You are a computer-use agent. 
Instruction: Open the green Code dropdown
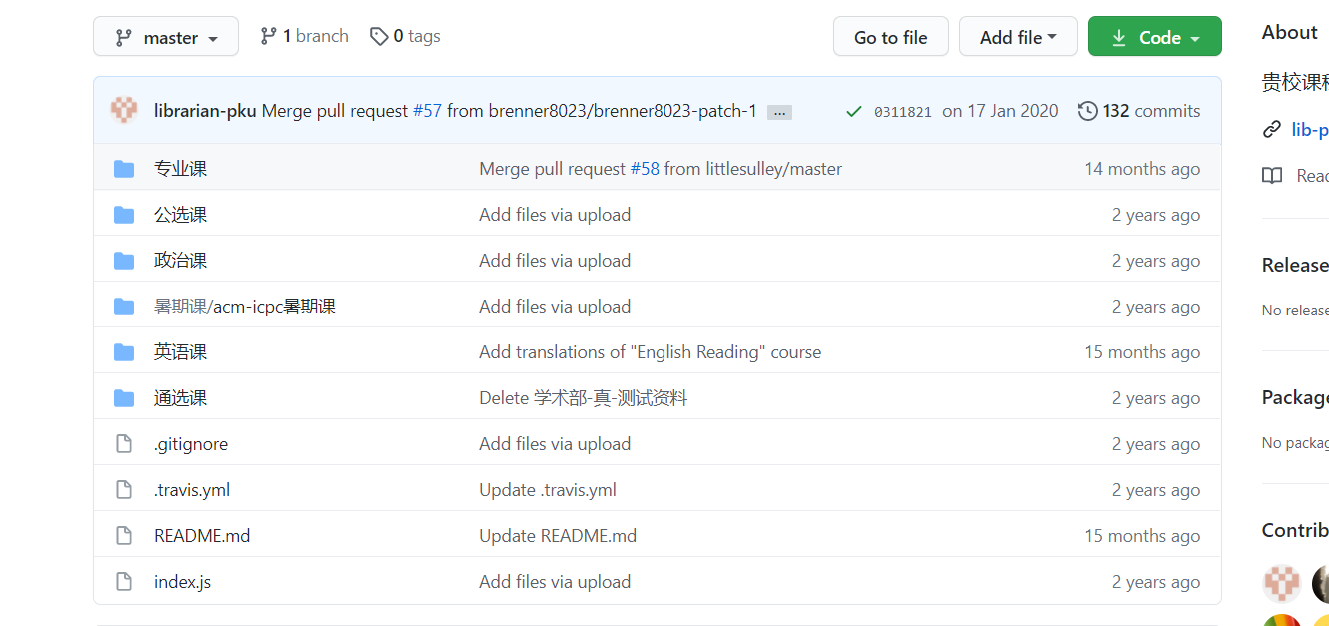[1154, 35]
